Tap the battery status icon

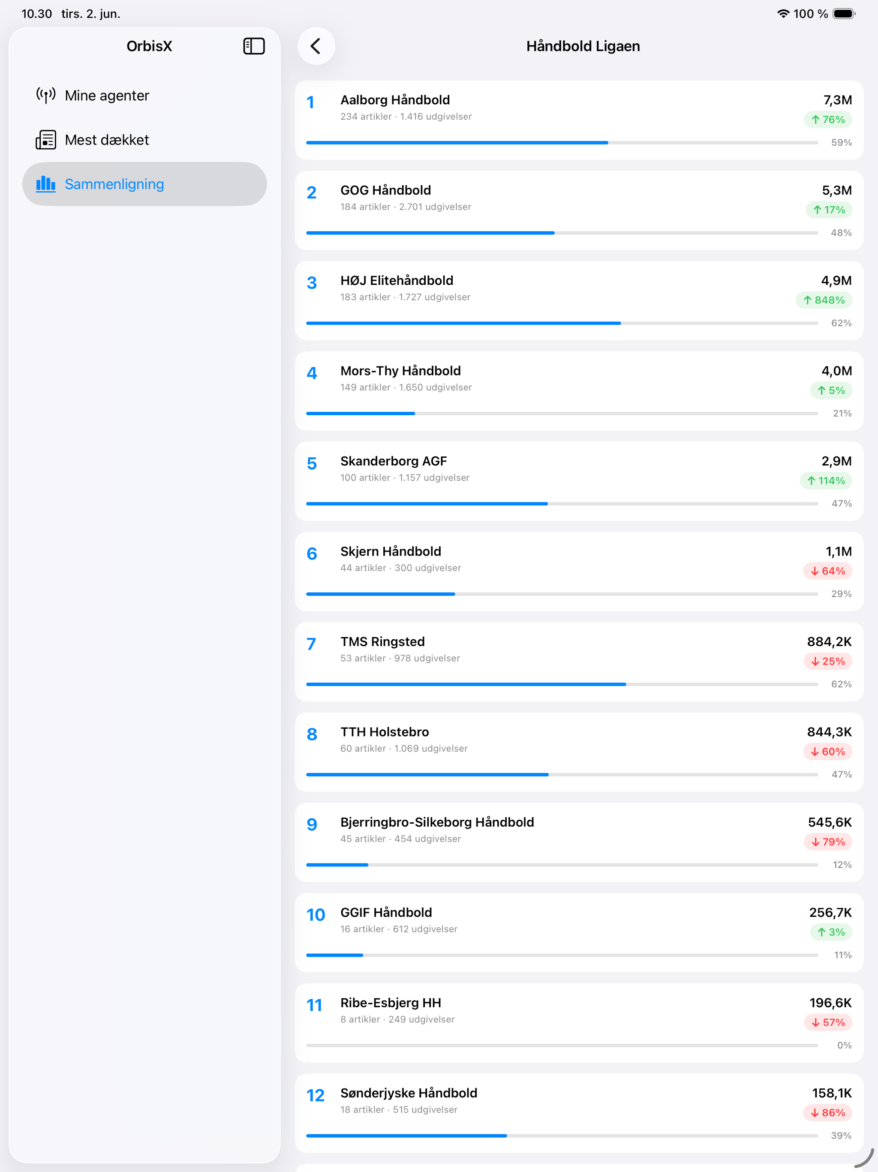(844, 14)
